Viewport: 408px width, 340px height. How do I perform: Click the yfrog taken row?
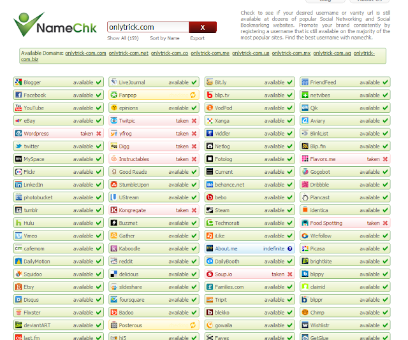[x=154, y=133]
